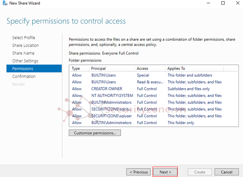Click the New Share Wizard title bar icon
The width and height of the screenshot is (243, 177).
[x=5, y=3]
